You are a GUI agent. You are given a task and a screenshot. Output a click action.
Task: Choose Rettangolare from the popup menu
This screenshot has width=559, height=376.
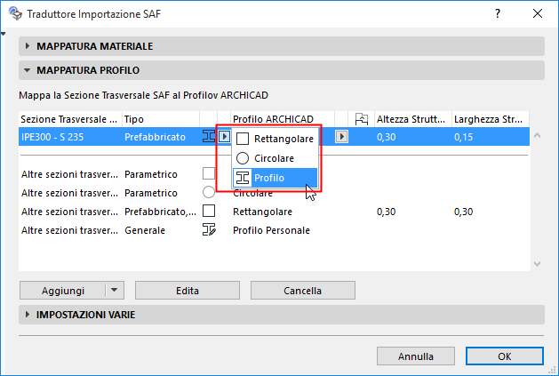click(283, 139)
